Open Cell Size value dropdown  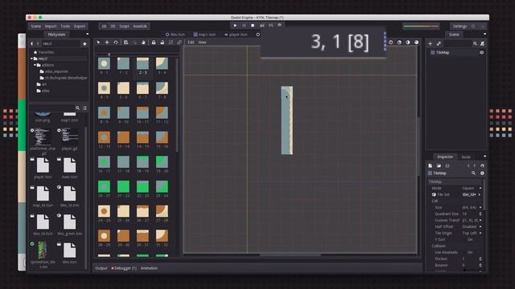pyautogui.click(x=472, y=207)
